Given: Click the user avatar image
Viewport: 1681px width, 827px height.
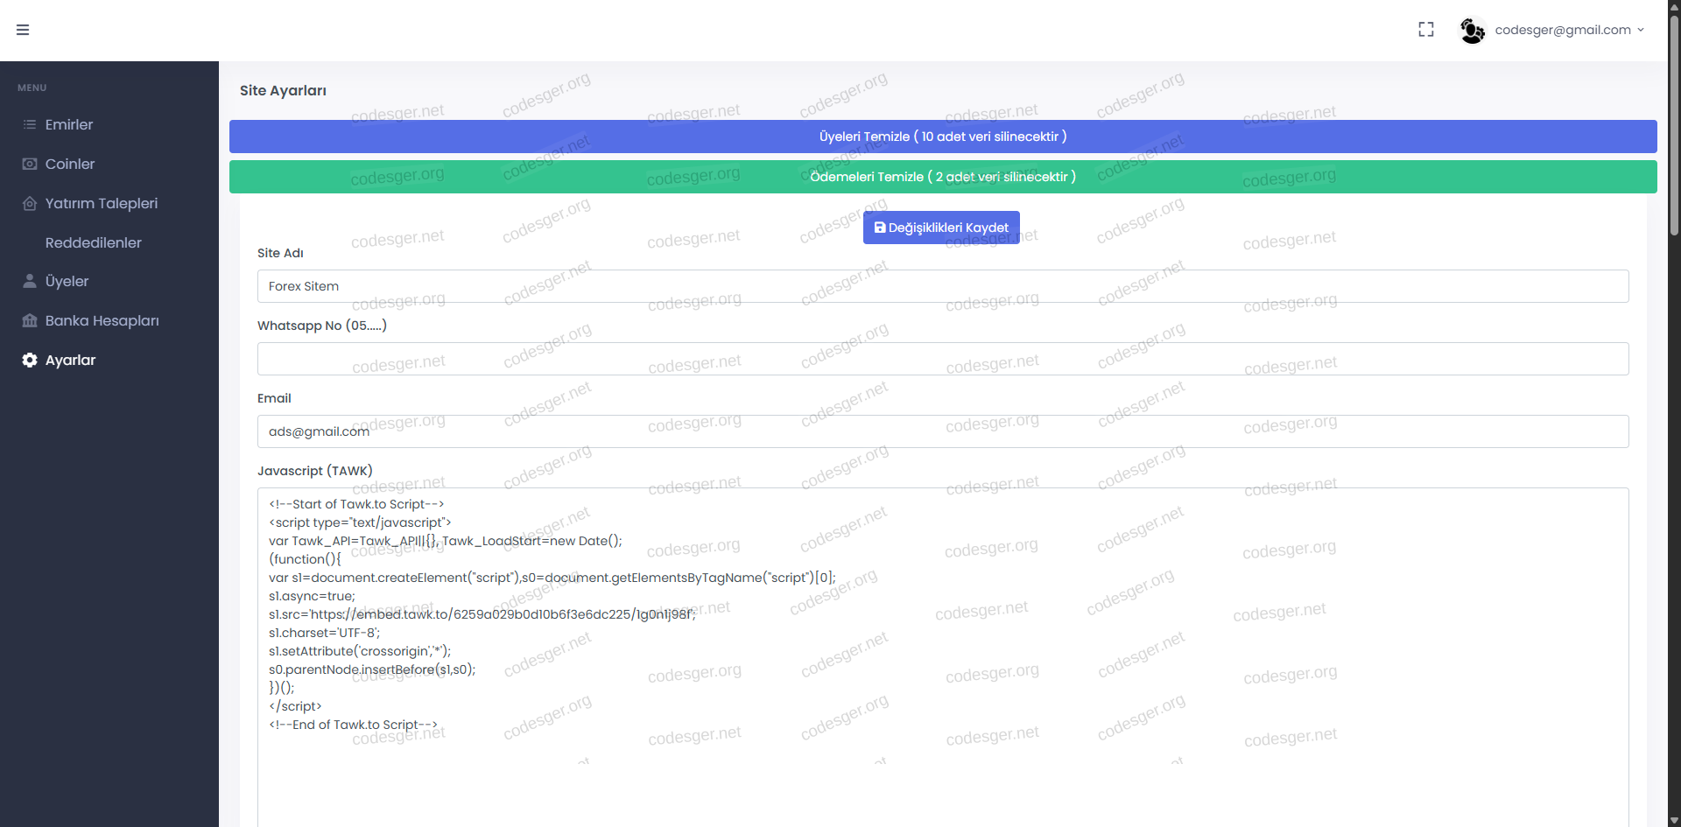Looking at the screenshot, I should [1472, 31].
